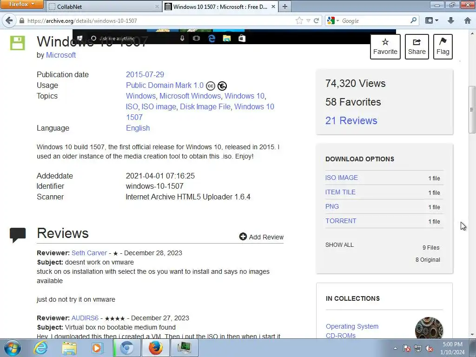Click the muted volume tray icon

pyautogui.click(x=429, y=348)
